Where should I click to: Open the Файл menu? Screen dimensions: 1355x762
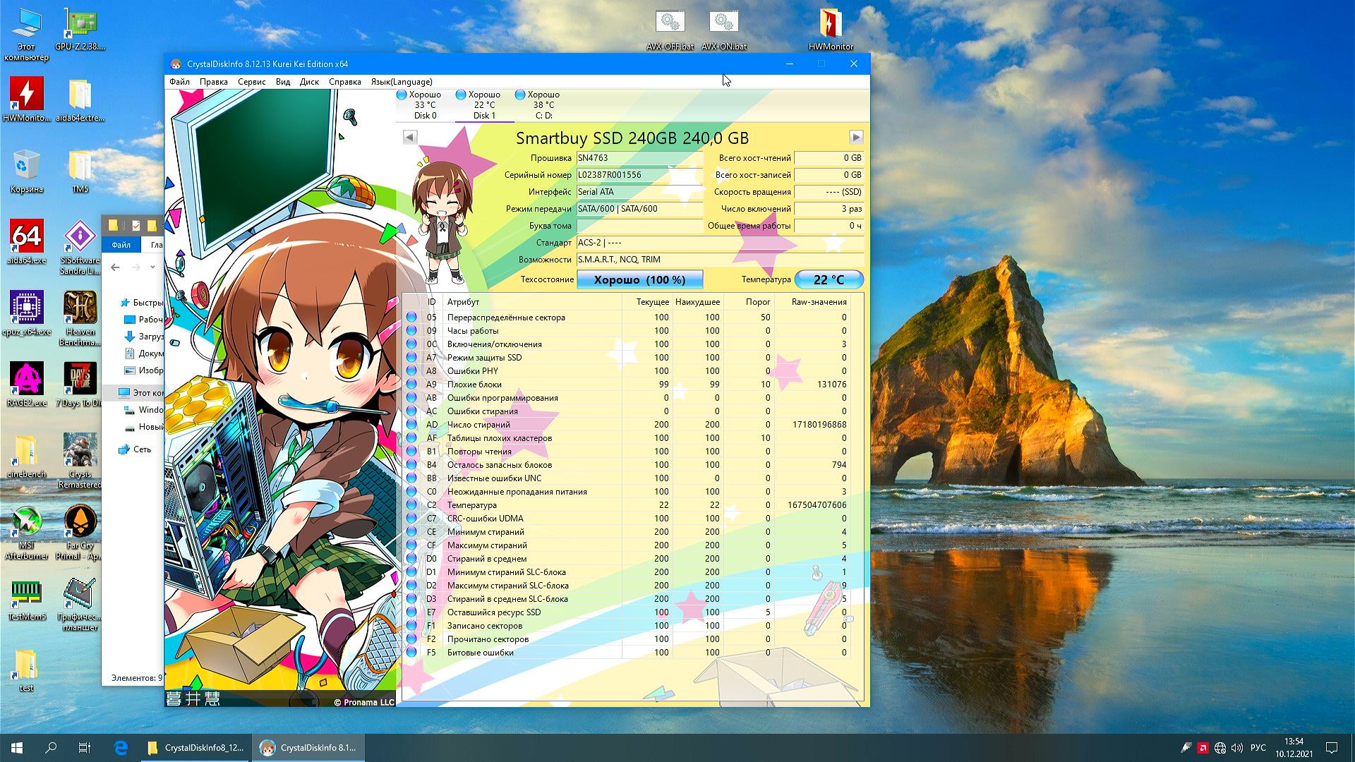point(179,82)
